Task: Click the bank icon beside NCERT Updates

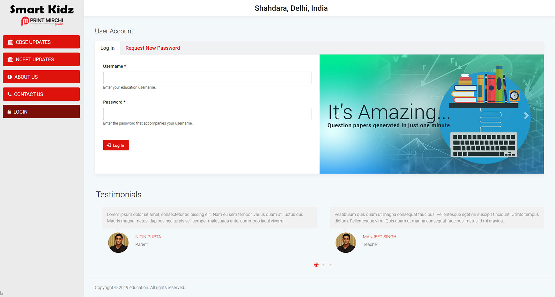Action: tap(10, 60)
